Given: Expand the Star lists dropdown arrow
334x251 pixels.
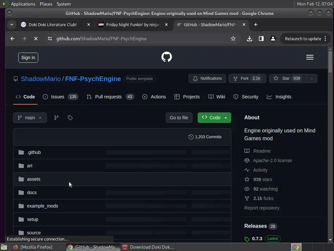Looking at the screenshot, I should coord(311,78).
